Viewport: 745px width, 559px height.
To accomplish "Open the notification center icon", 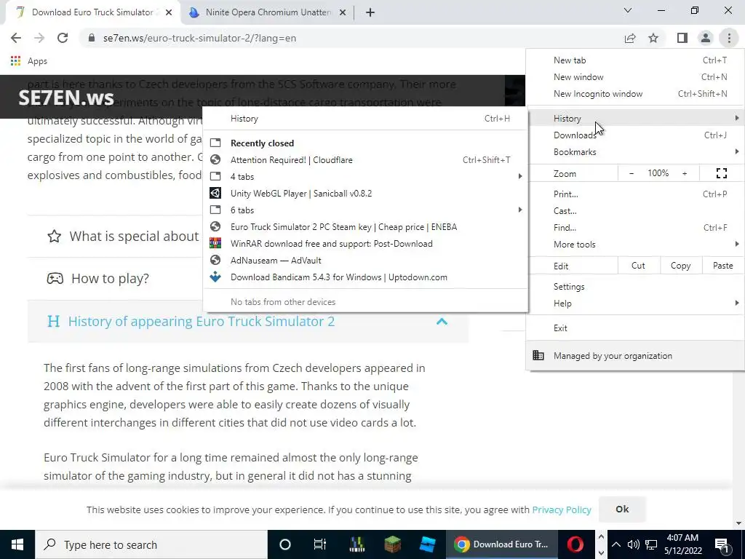I will click(722, 544).
